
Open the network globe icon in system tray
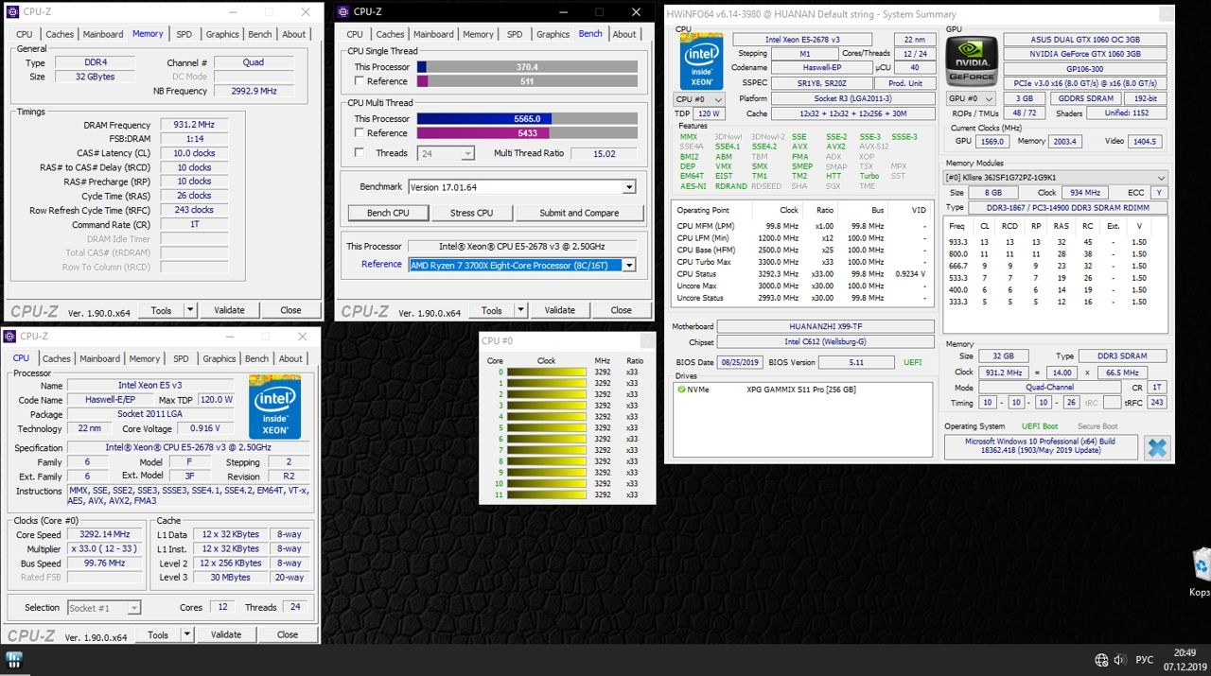[x=1101, y=660]
